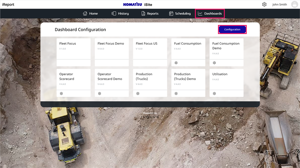The image size is (300, 168).
Task: Open John Smith user avatar
Action: (x=294, y=4)
